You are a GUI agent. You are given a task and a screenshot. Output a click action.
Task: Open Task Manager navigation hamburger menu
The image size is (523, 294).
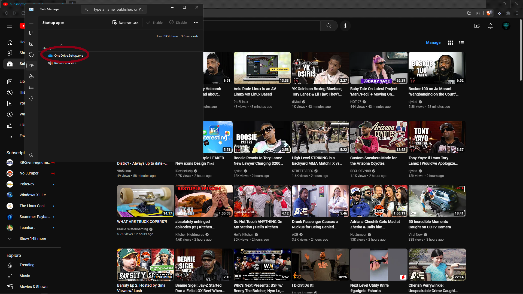[x=31, y=22]
